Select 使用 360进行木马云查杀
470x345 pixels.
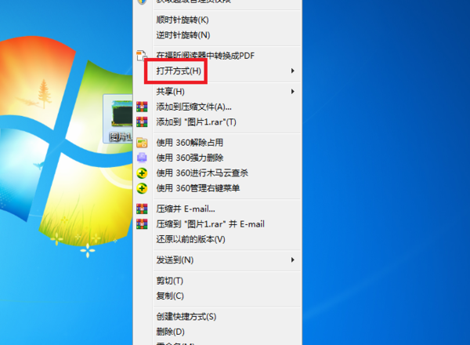202,173
